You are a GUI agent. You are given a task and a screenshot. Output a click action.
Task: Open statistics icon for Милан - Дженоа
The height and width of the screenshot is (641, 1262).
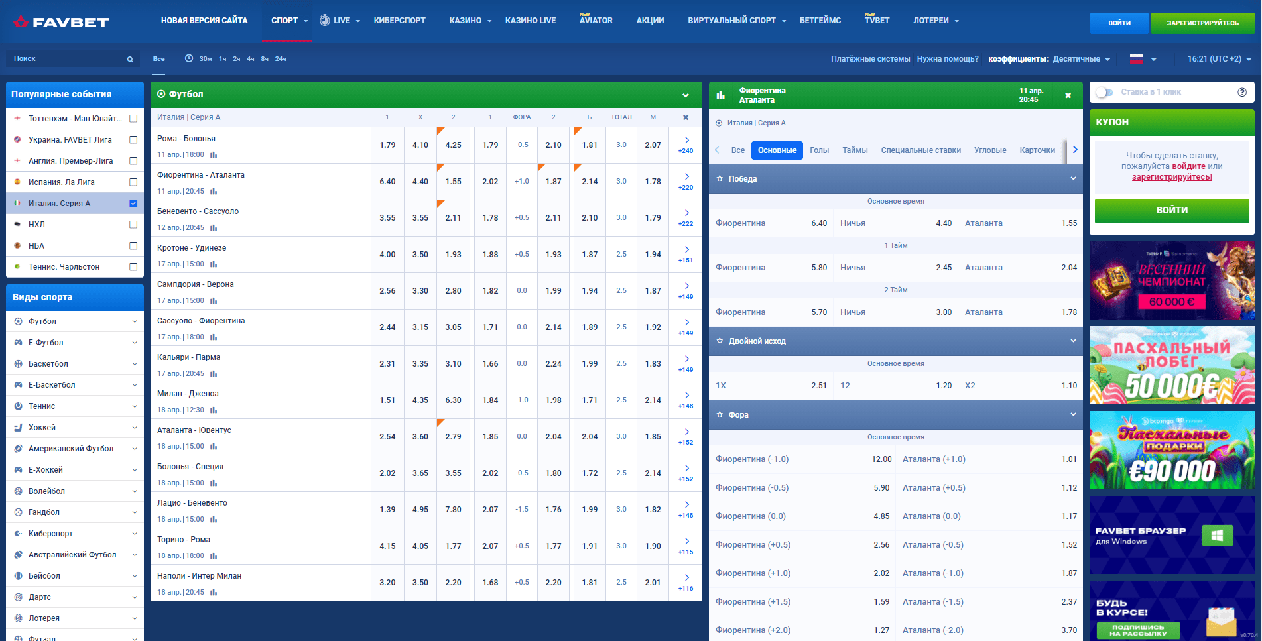point(214,410)
